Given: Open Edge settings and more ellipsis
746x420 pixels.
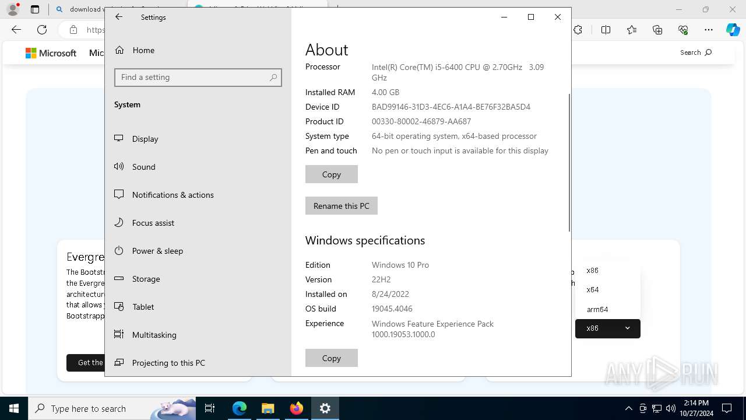Looking at the screenshot, I should click(x=709, y=30).
